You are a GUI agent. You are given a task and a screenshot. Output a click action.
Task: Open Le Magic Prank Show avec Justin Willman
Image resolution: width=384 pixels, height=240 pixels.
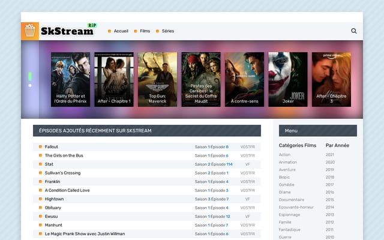click(85, 233)
